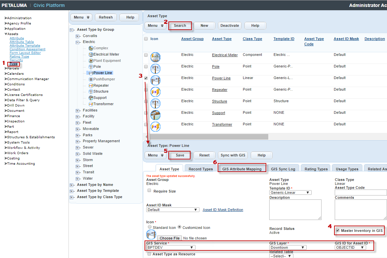387x258 pixels.
Task: Expand the Facilities tree group
Action: click(78, 110)
